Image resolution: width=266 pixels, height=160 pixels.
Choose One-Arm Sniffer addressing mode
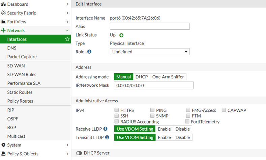(x=168, y=77)
